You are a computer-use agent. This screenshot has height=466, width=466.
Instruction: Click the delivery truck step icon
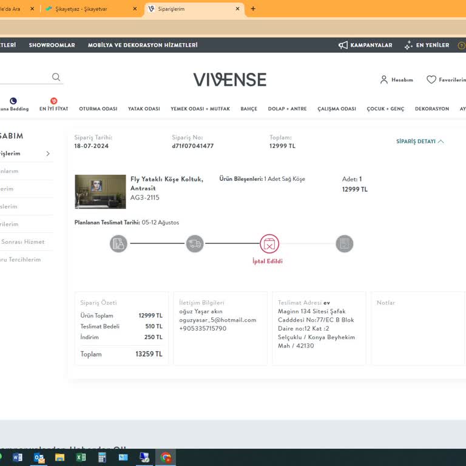click(195, 244)
